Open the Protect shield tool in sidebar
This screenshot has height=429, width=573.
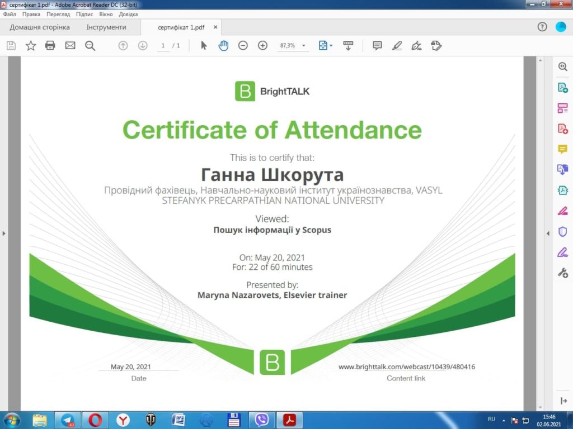point(563,232)
